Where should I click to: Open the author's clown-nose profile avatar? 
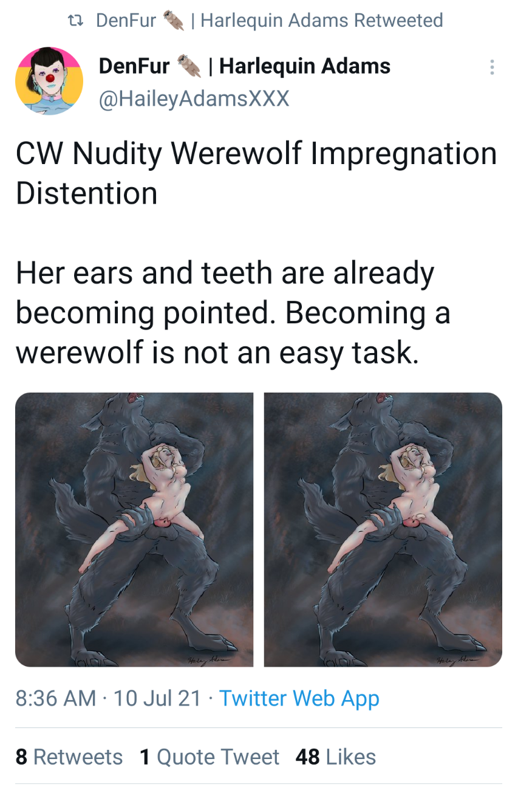click(49, 81)
